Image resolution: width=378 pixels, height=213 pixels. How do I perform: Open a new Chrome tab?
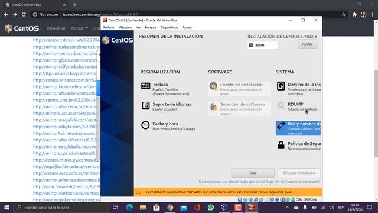75,5
